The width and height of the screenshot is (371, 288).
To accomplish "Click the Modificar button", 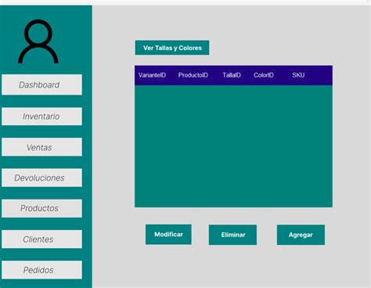I will point(168,234).
